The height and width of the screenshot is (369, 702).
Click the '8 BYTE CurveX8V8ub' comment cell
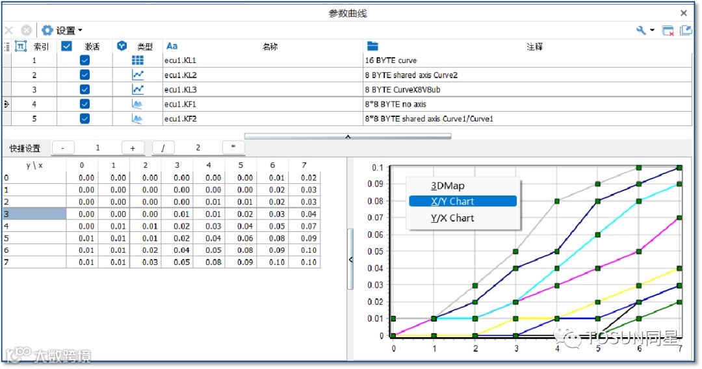point(527,90)
